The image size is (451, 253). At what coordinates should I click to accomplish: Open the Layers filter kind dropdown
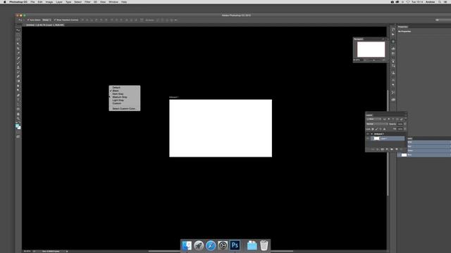pyautogui.click(x=374, y=119)
